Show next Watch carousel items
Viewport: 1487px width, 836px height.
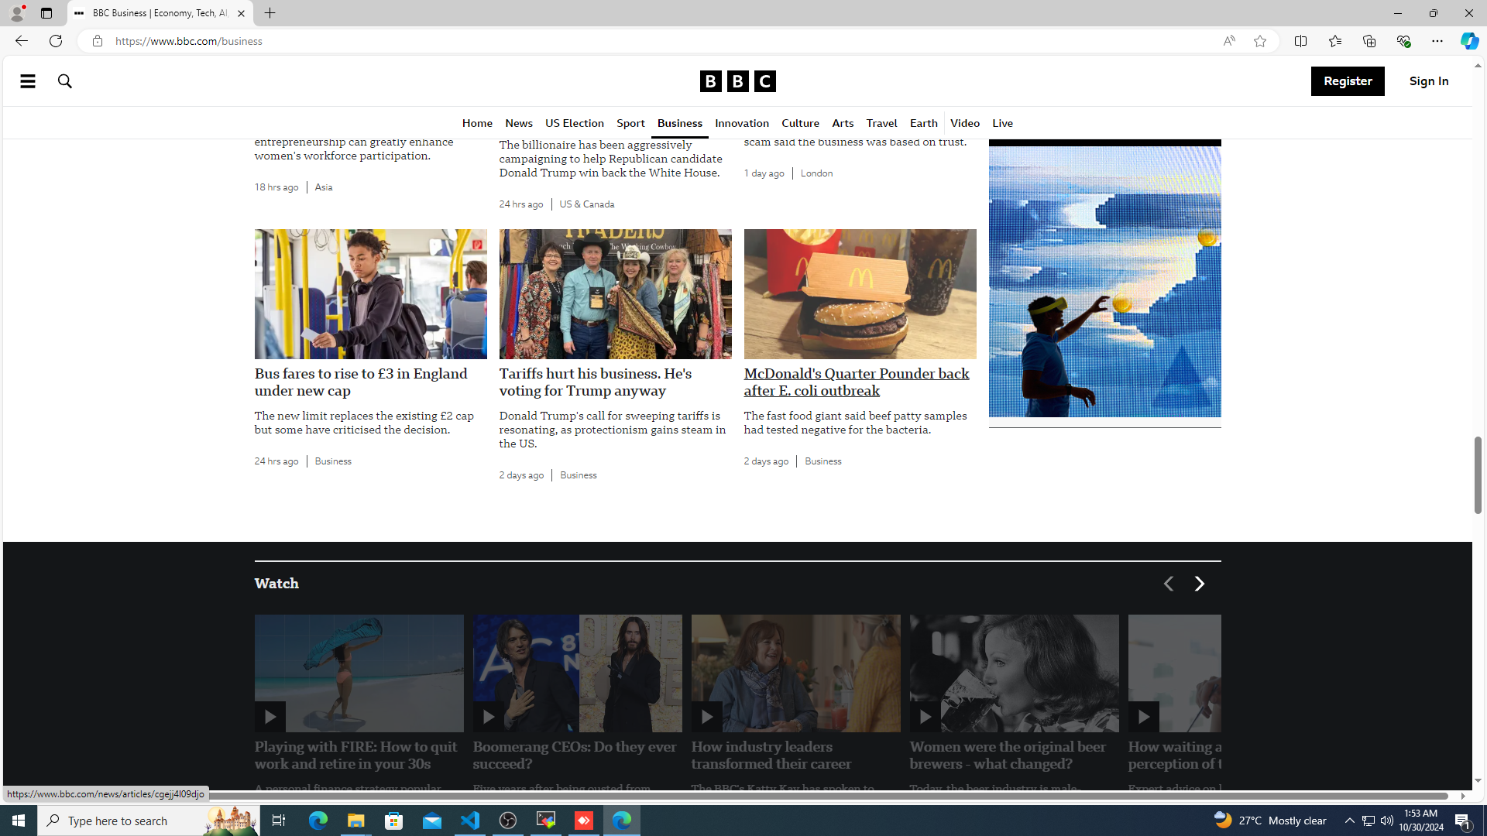pyautogui.click(x=1199, y=584)
